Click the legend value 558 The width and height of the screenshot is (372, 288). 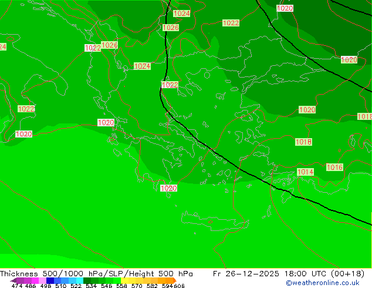tap(121, 286)
